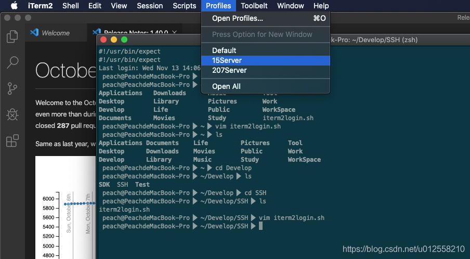
Task: Open the Scripts menu
Action: [185, 6]
